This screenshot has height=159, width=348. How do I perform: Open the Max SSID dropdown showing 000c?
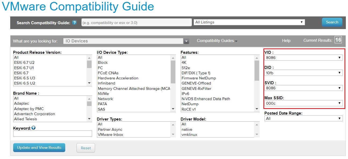(x=304, y=103)
